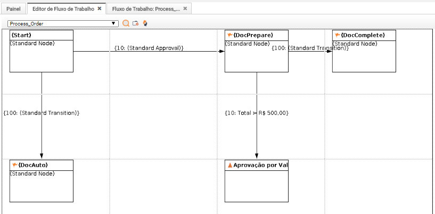435x214 pixels.
Task: Close the Editor de Fluxo de Trabalho tab
Action: point(100,9)
